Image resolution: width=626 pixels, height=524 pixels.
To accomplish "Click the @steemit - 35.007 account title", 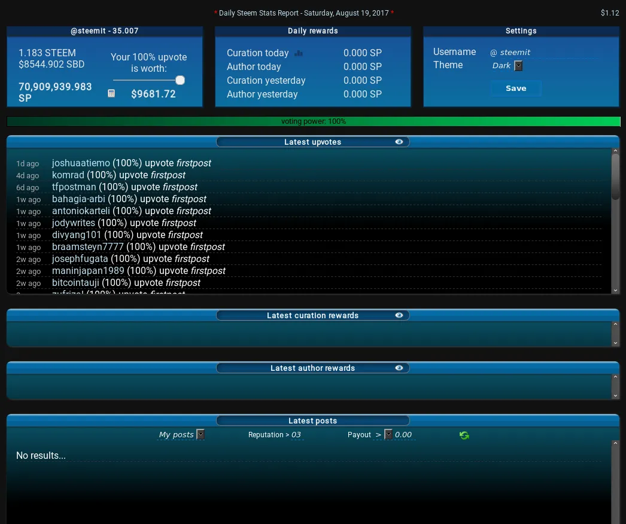I will 105,31.
